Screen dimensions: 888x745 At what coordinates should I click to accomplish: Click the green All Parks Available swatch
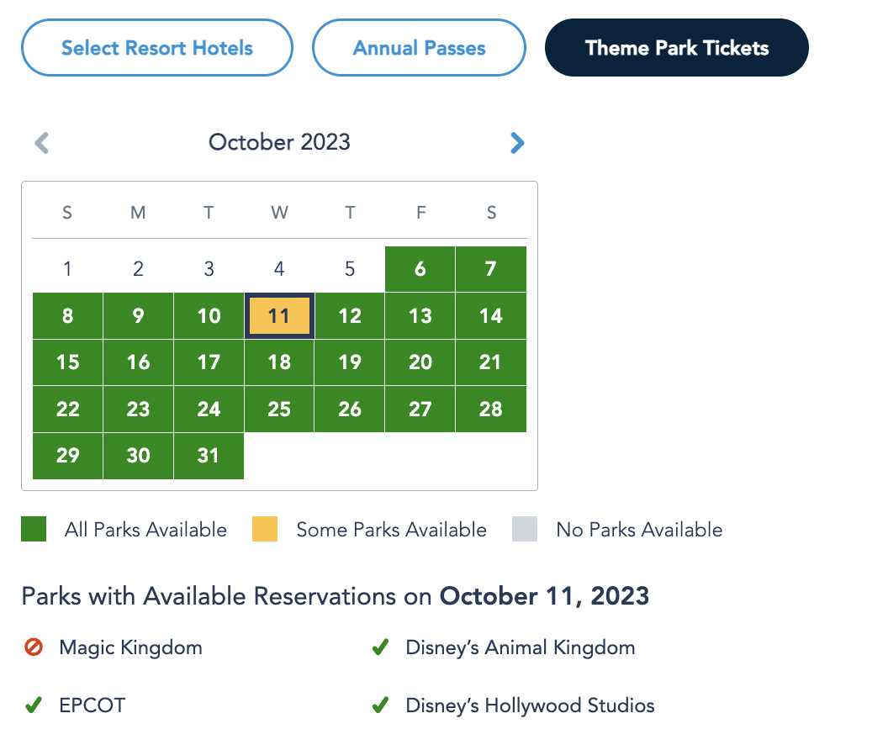pyautogui.click(x=34, y=530)
